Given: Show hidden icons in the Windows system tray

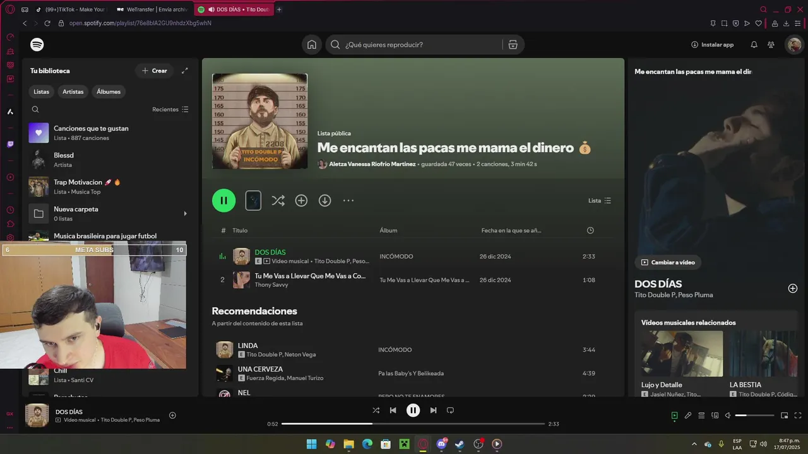Looking at the screenshot, I should (694, 444).
